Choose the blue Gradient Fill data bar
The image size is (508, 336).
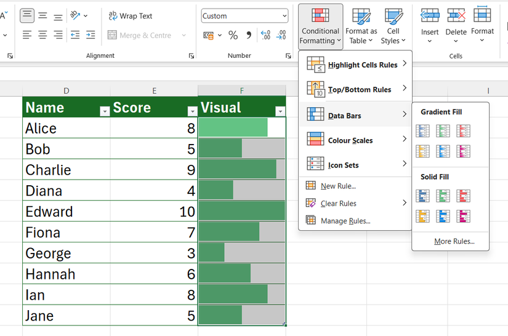422,131
